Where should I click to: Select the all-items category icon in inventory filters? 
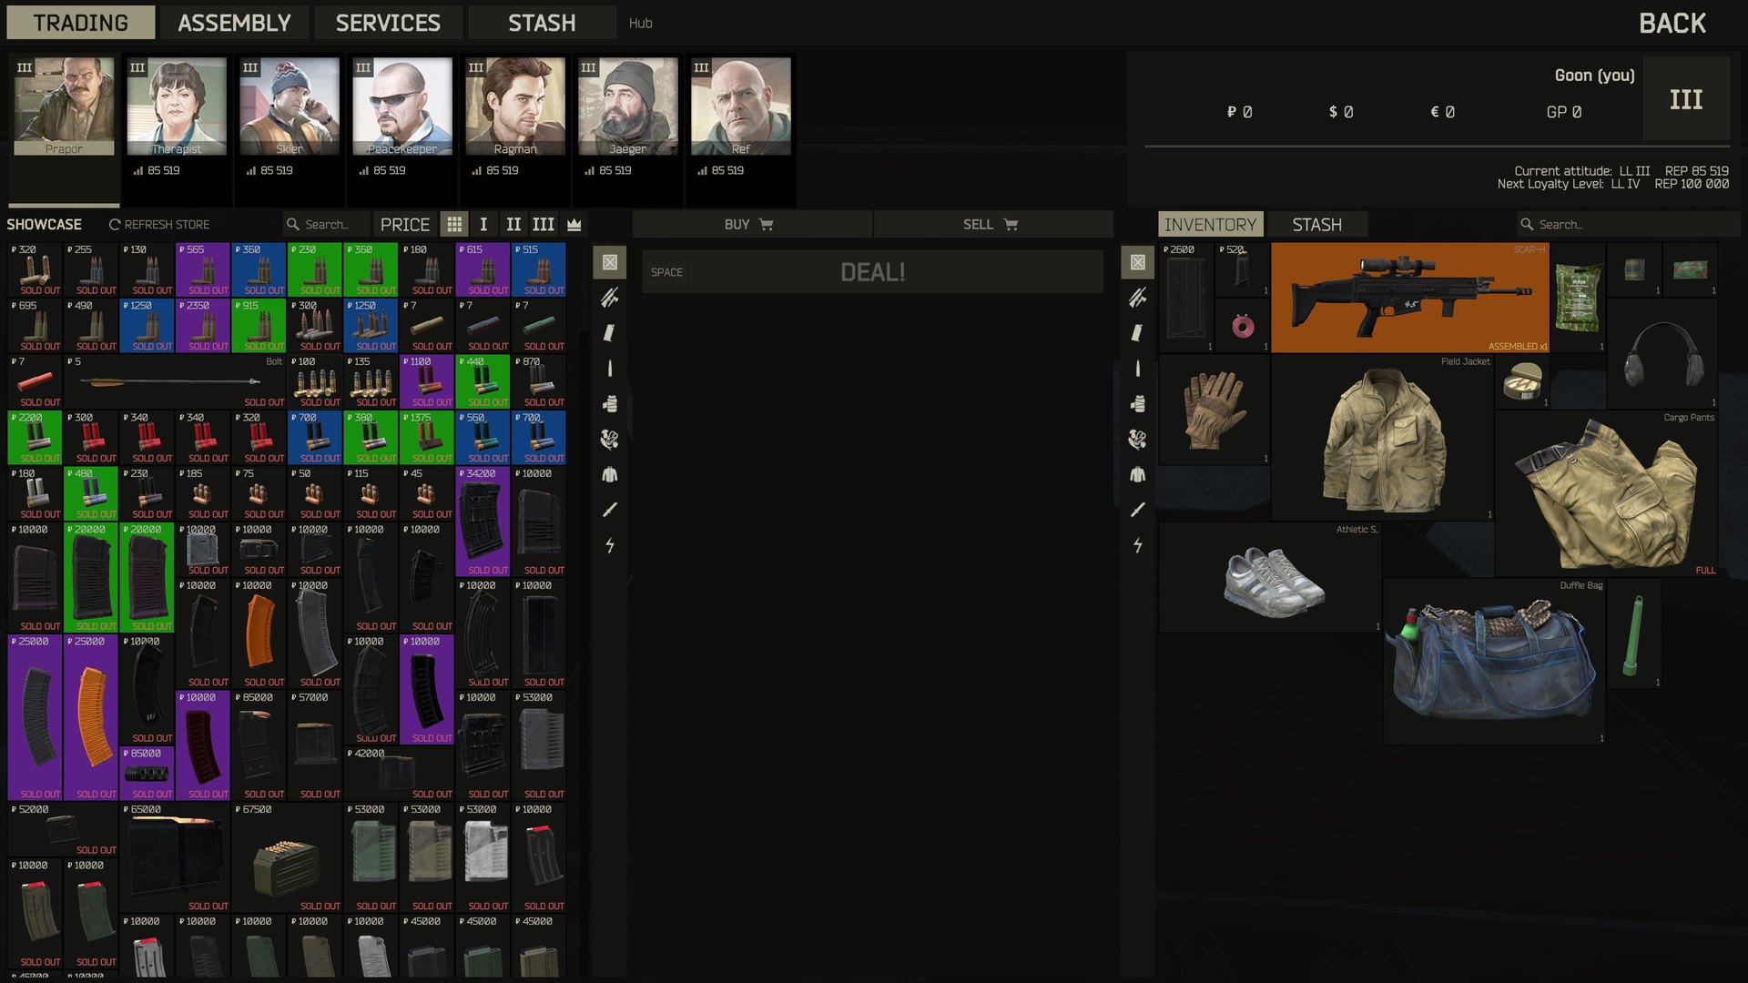(1138, 262)
